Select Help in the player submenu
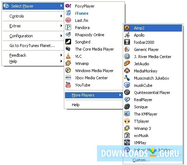 (x=94, y=105)
